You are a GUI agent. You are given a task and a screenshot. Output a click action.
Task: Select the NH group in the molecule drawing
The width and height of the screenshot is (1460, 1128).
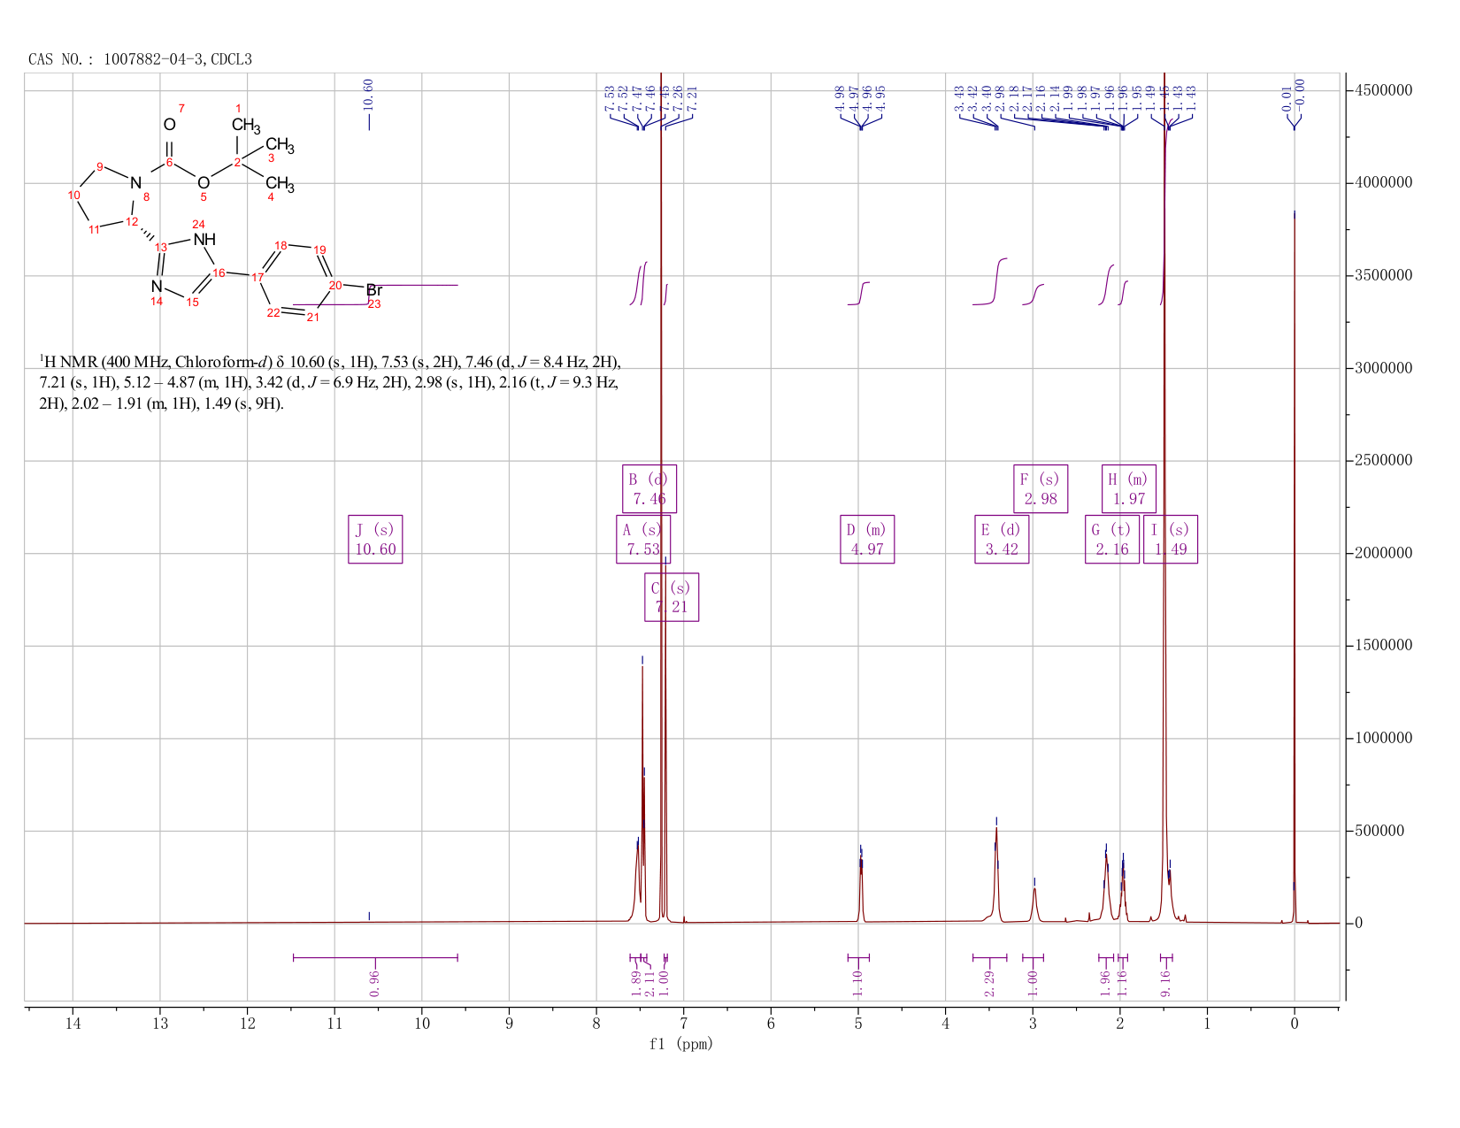pyautogui.click(x=204, y=240)
